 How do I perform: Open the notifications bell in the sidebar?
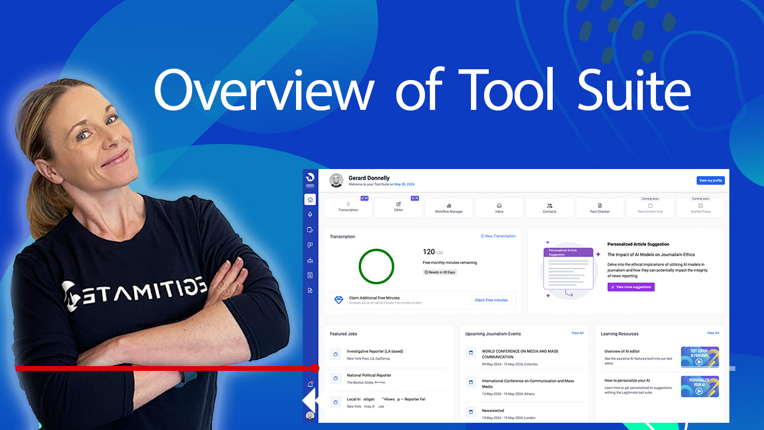310,385
